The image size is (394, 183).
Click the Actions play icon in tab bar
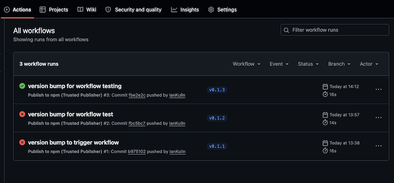point(7,10)
